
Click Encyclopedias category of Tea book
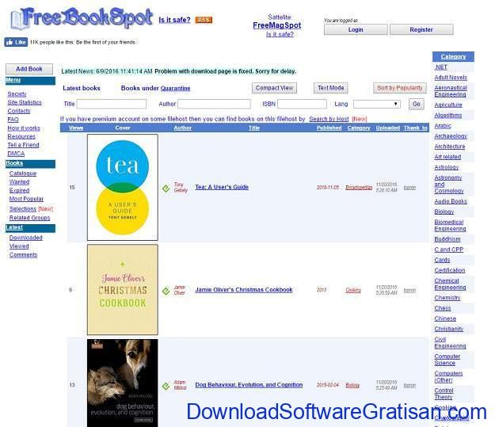pos(359,187)
